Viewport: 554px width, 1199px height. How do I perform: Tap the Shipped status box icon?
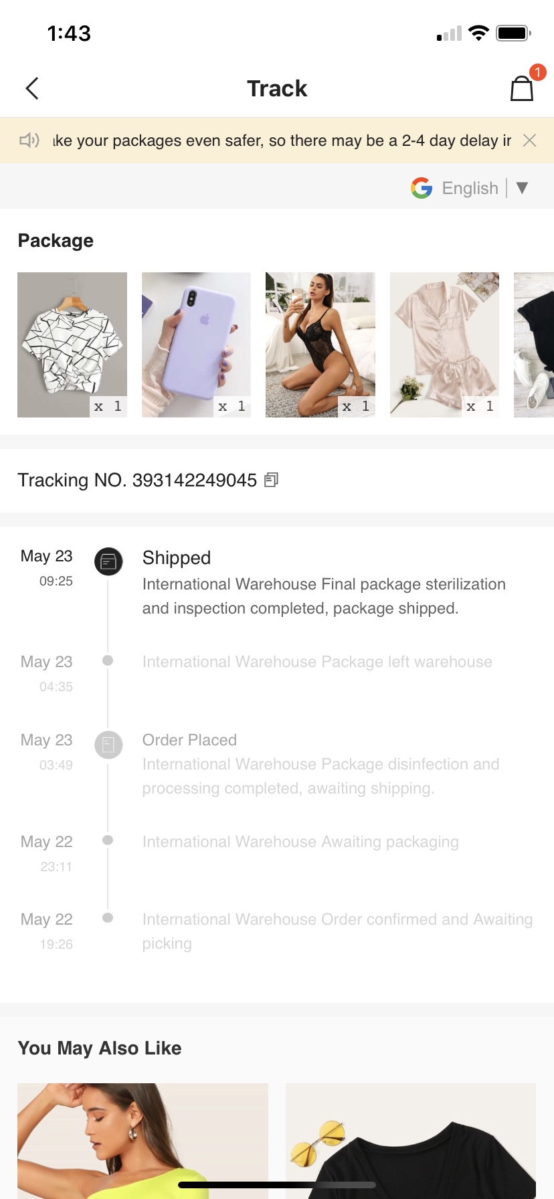point(108,562)
